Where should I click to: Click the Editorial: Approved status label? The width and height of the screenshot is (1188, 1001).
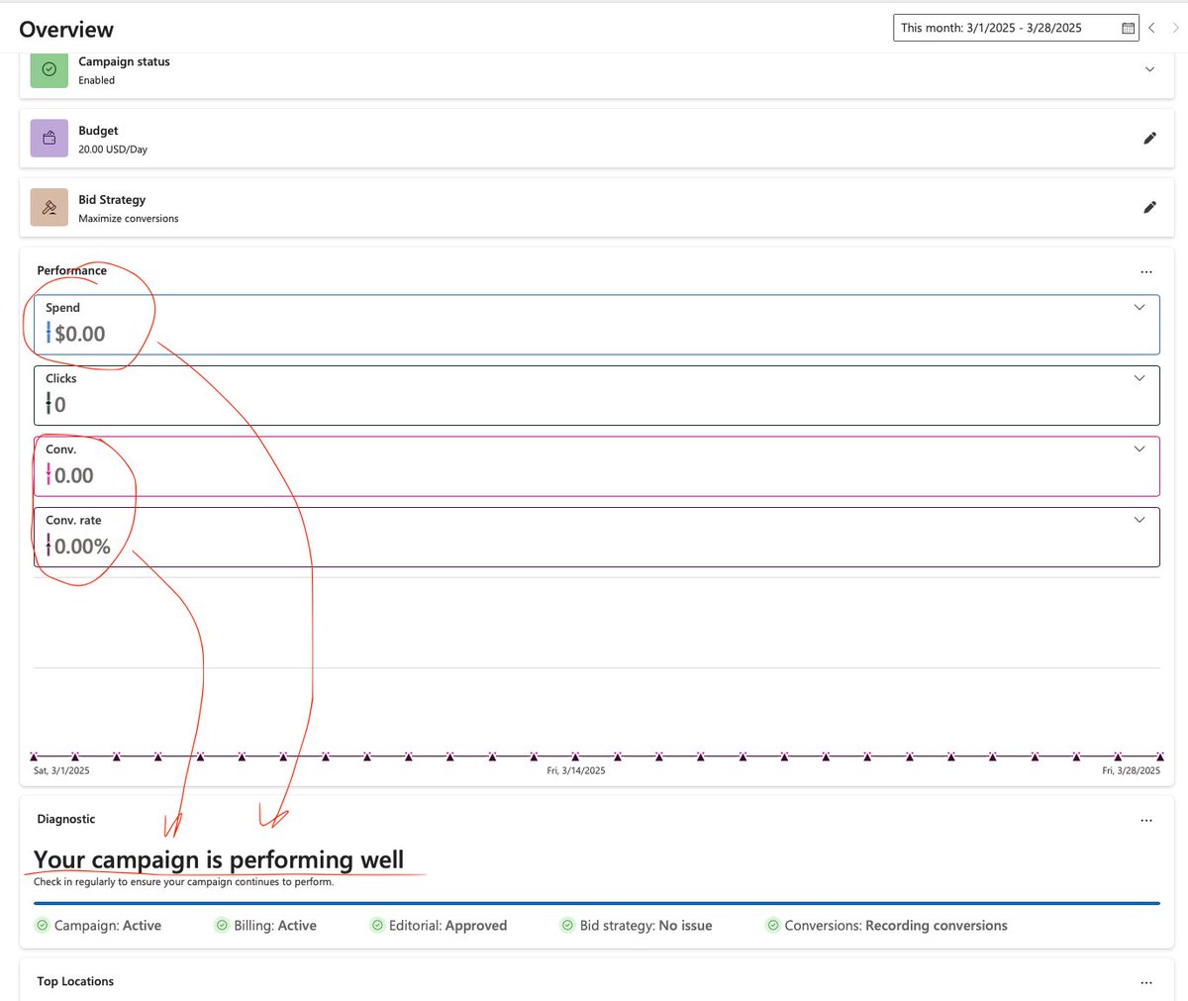pos(447,926)
